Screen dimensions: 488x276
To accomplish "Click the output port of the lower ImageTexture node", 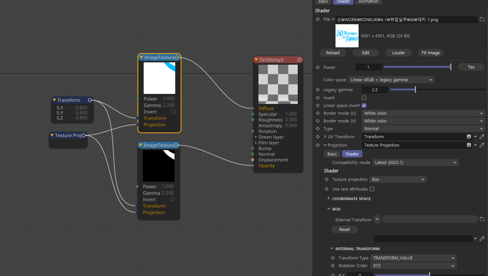I will (176, 145).
